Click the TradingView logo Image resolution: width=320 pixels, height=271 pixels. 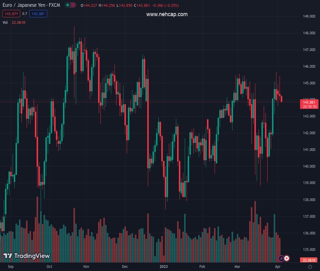26,256
